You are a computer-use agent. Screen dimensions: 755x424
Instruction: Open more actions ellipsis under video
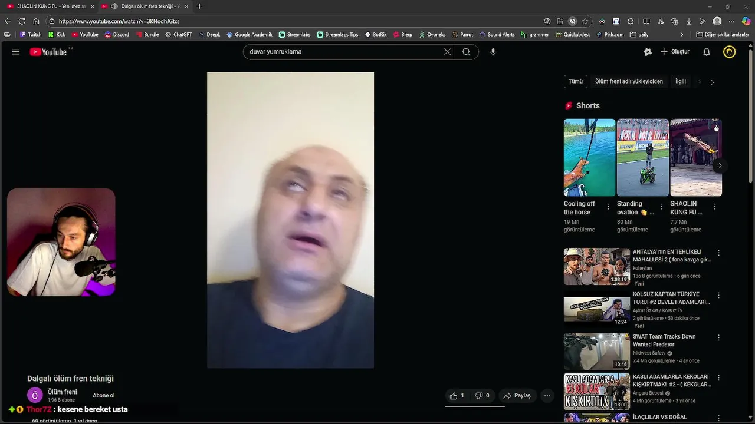click(x=547, y=396)
